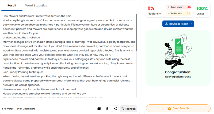Click the Recheck button

click(x=128, y=109)
